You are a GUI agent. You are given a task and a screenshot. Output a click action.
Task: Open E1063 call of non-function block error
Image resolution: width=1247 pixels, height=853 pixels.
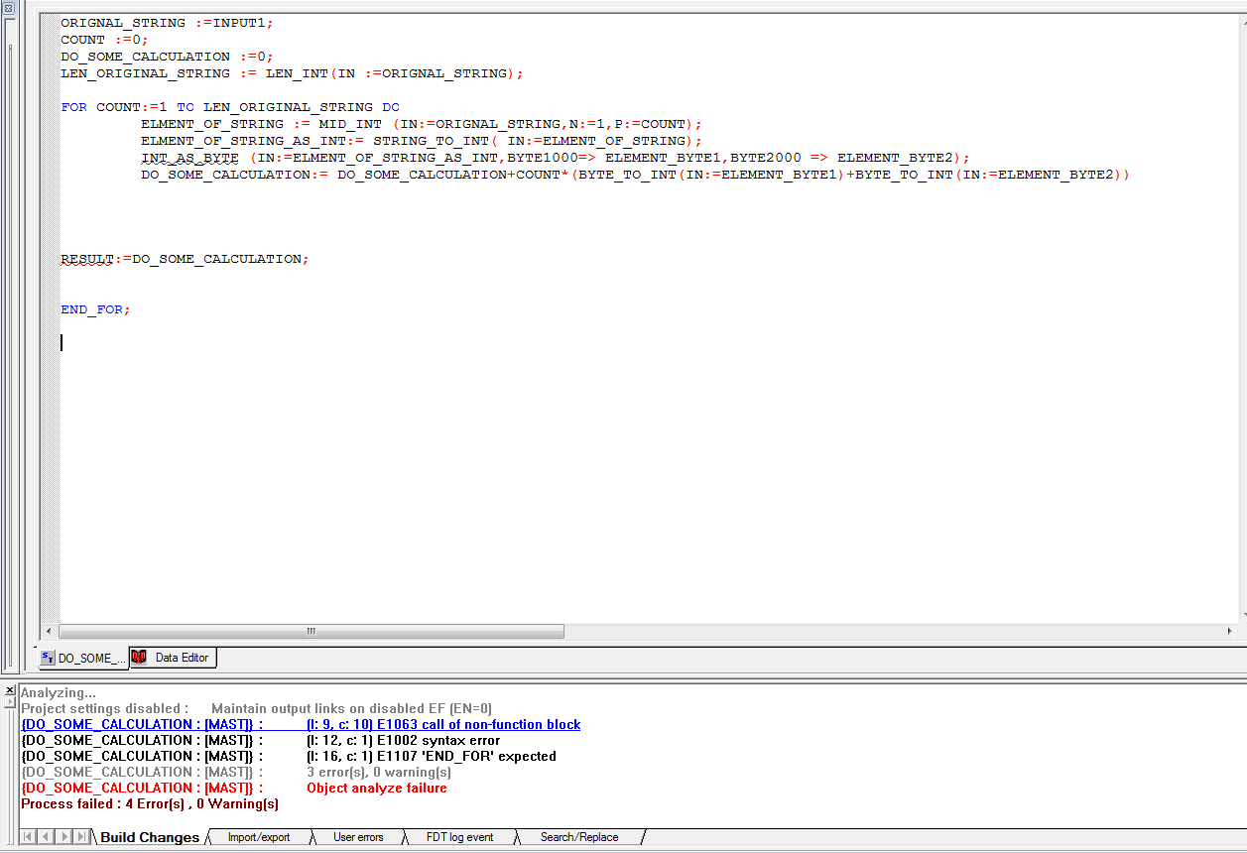pos(443,725)
